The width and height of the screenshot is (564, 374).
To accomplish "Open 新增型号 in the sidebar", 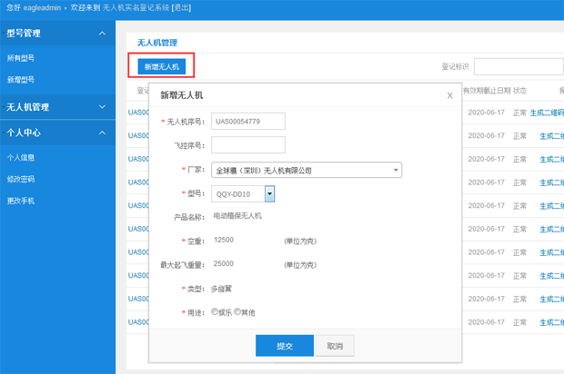I will [x=21, y=80].
